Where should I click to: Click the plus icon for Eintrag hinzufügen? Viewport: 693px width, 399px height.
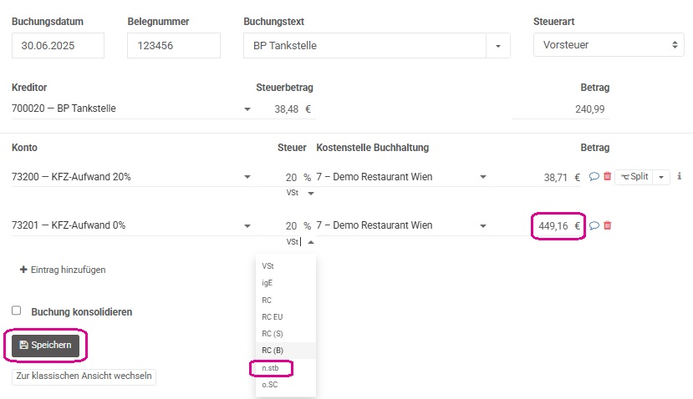click(x=23, y=270)
